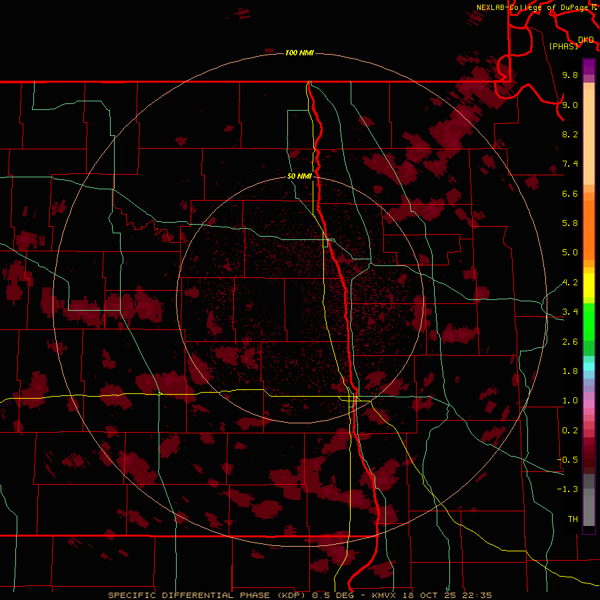Pick the pink band near 1.0
Screen dimensions: 600x600
click(x=589, y=404)
